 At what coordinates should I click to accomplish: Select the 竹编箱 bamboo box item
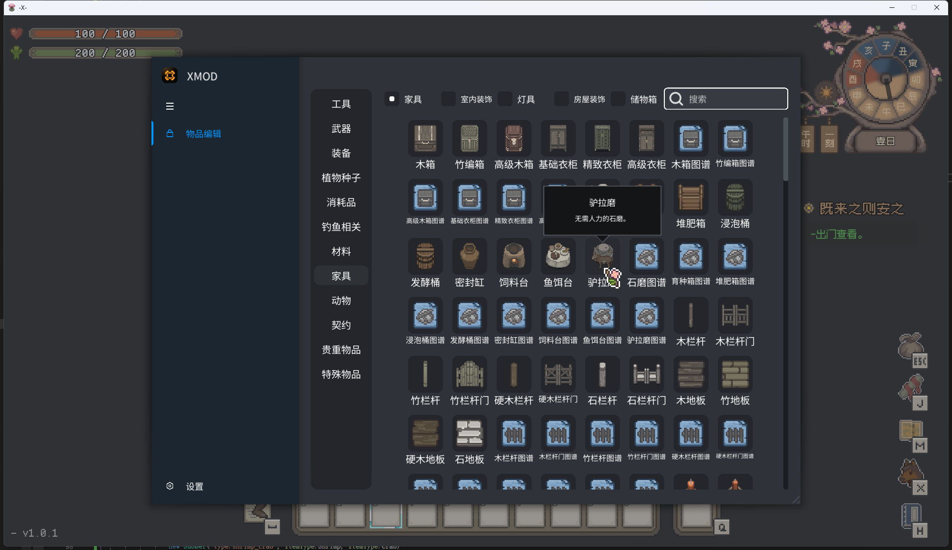[x=469, y=138]
